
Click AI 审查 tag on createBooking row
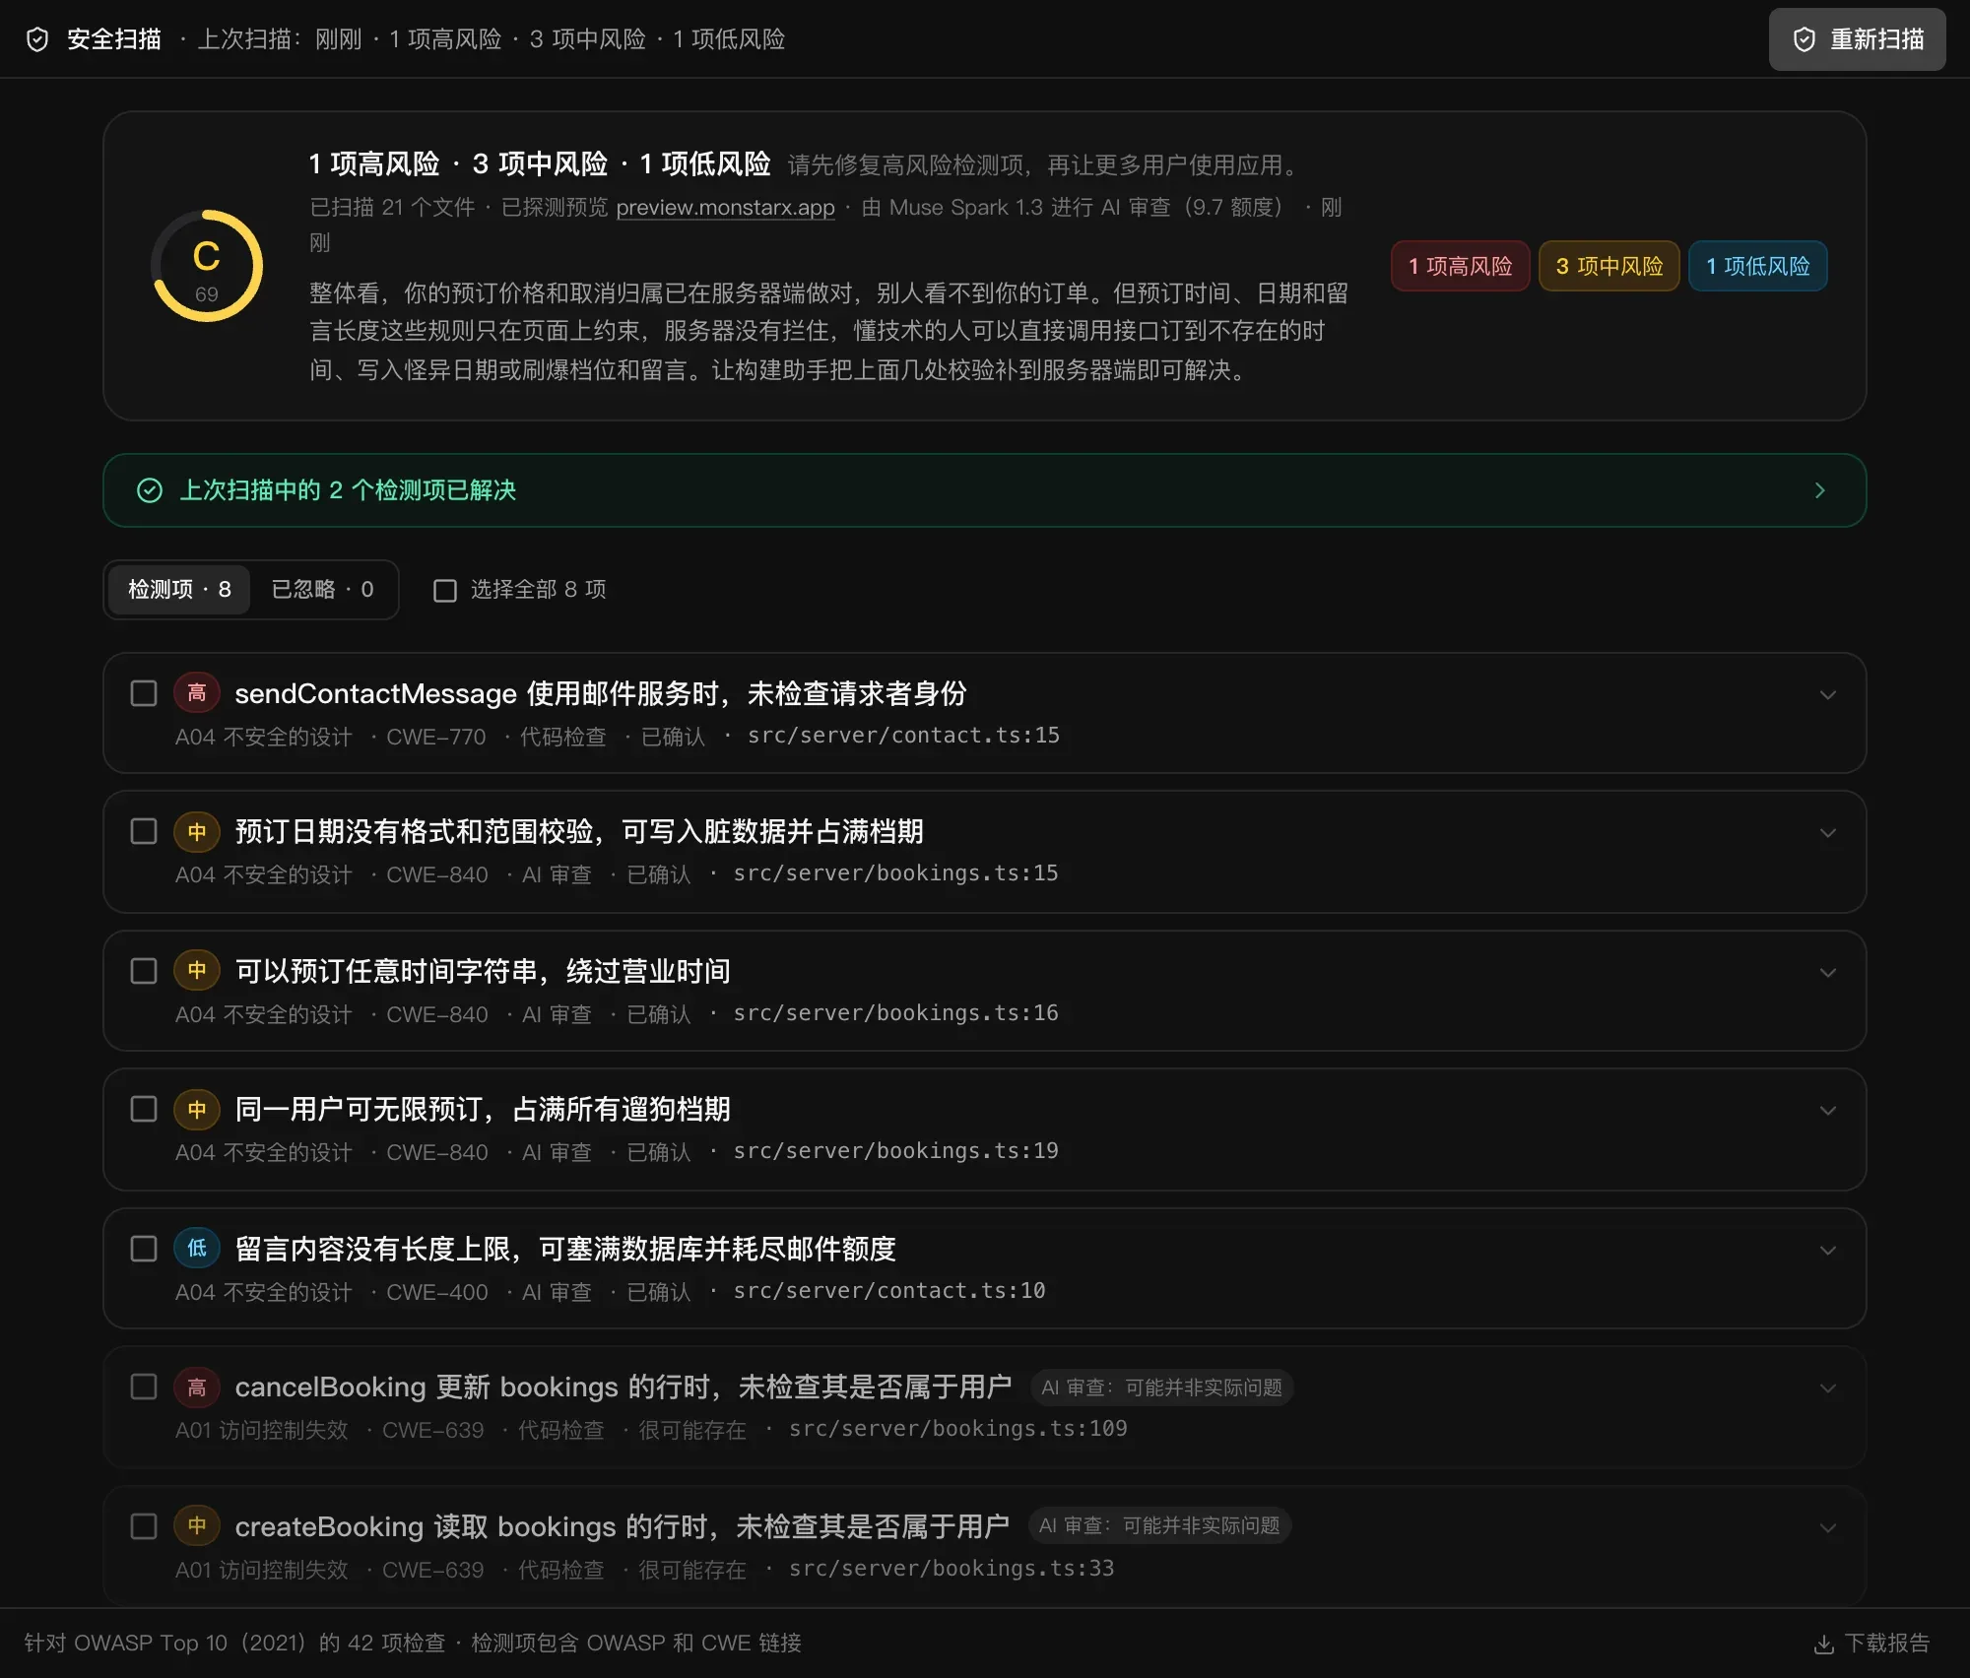click(x=1159, y=1525)
